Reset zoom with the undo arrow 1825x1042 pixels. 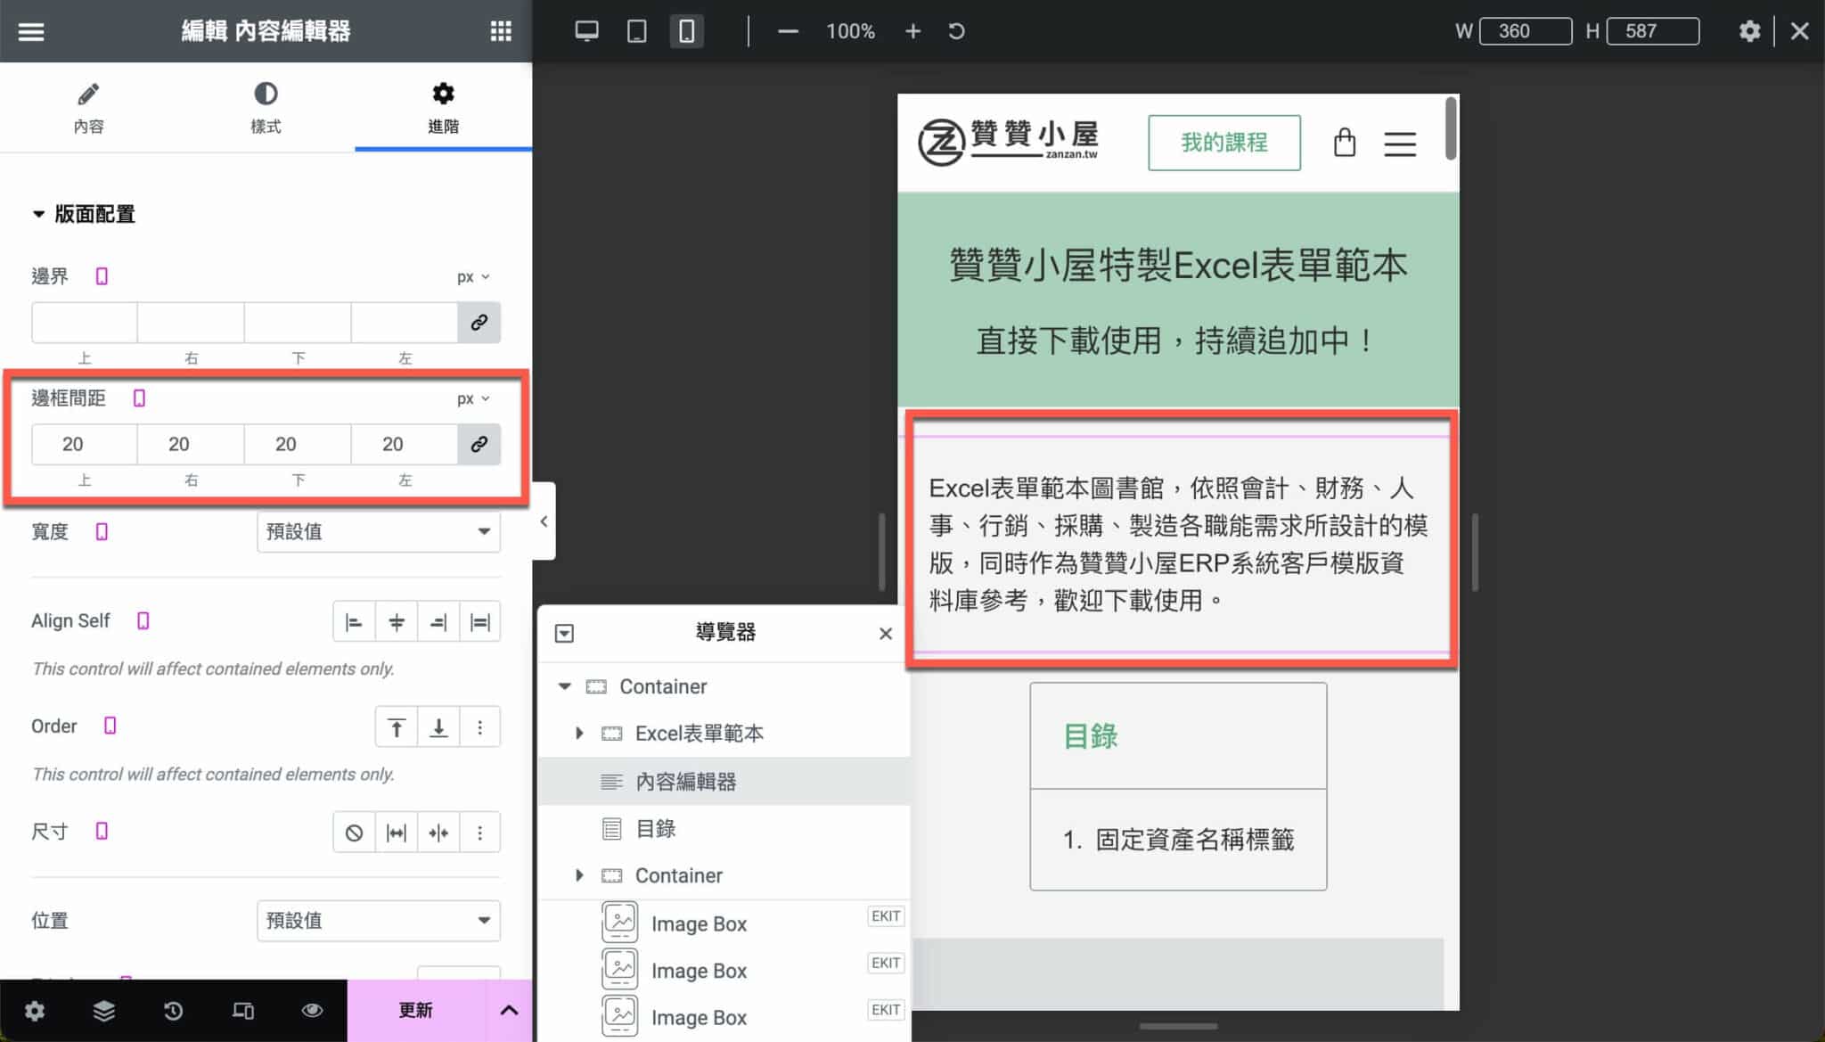[x=956, y=31]
